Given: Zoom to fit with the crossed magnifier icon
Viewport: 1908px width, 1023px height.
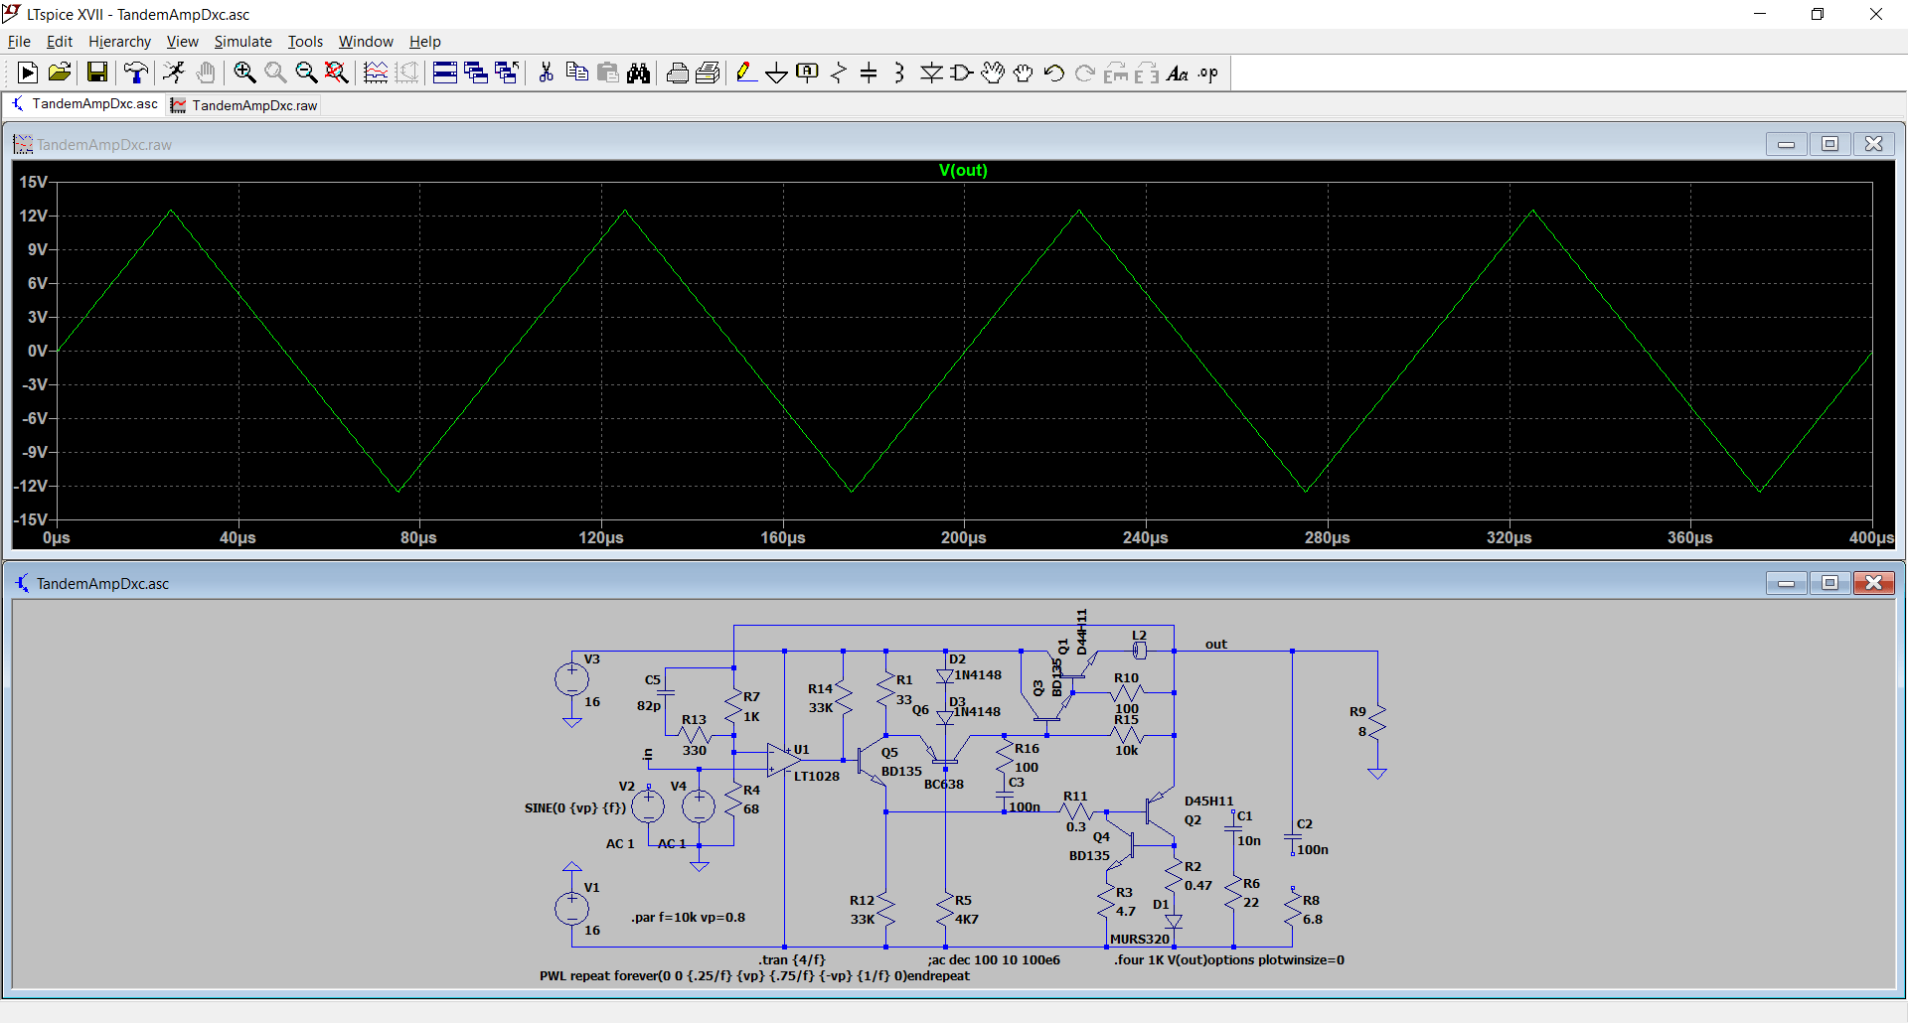Looking at the screenshot, I should pos(337,73).
